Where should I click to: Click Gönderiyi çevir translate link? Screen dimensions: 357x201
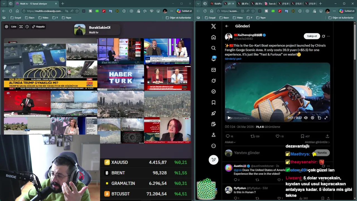point(233,59)
